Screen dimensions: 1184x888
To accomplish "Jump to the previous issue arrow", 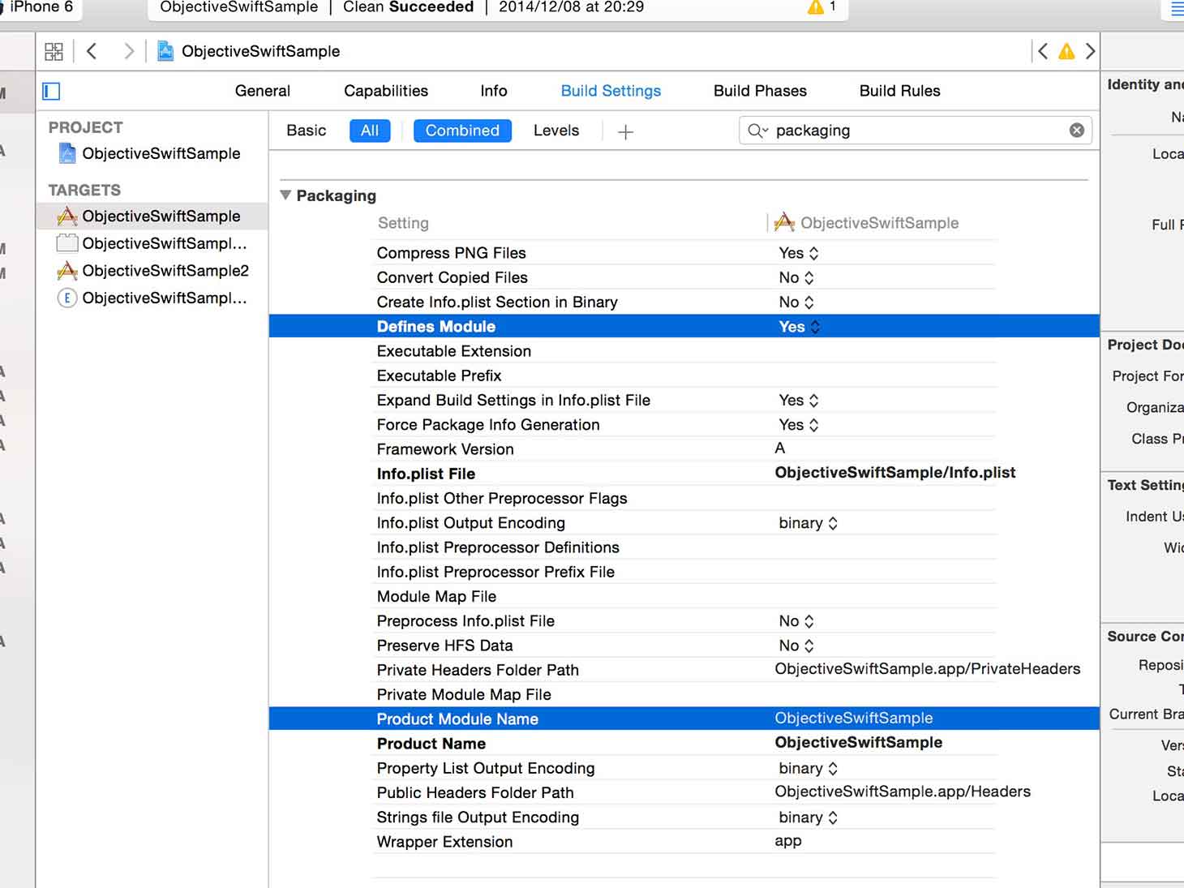I will tap(1043, 51).
